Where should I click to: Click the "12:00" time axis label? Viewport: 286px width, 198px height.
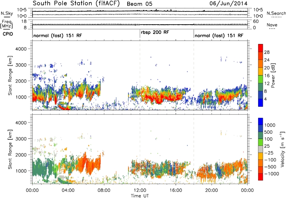[x=140, y=190]
